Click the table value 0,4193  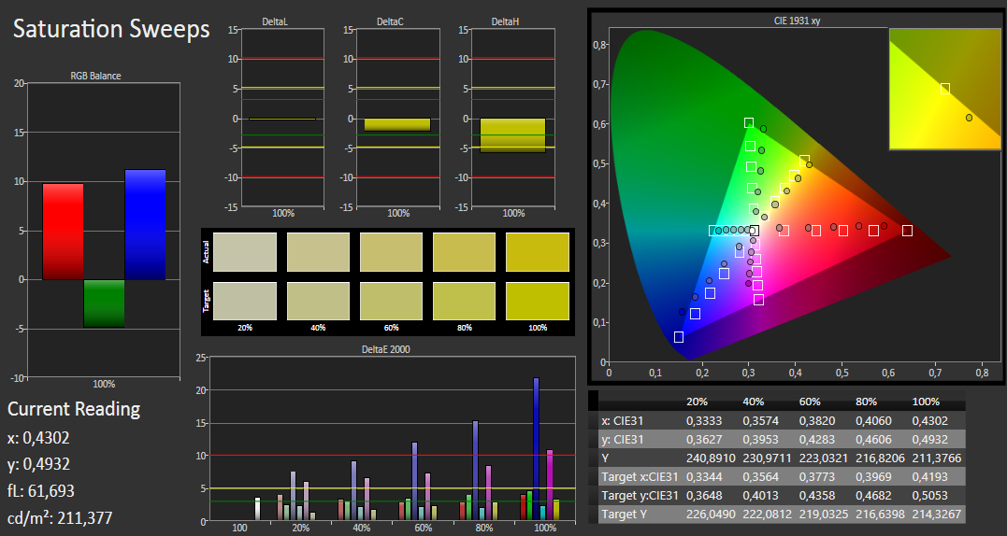(930, 476)
